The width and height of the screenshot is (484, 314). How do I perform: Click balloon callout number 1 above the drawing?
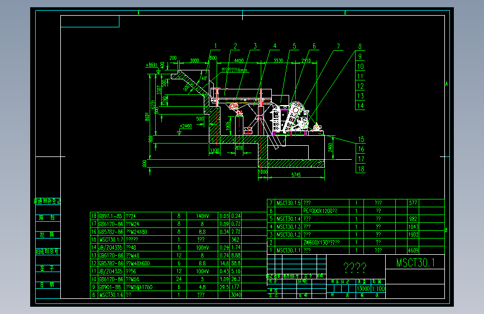pos(215,46)
